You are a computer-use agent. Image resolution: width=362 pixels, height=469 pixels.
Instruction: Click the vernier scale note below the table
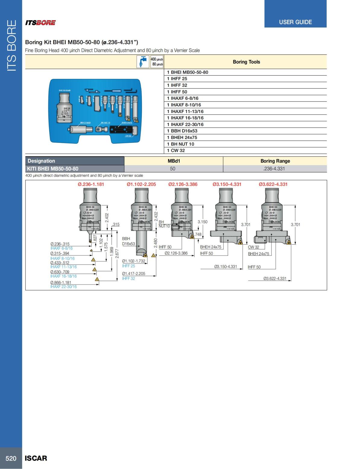[x=84, y=175]
